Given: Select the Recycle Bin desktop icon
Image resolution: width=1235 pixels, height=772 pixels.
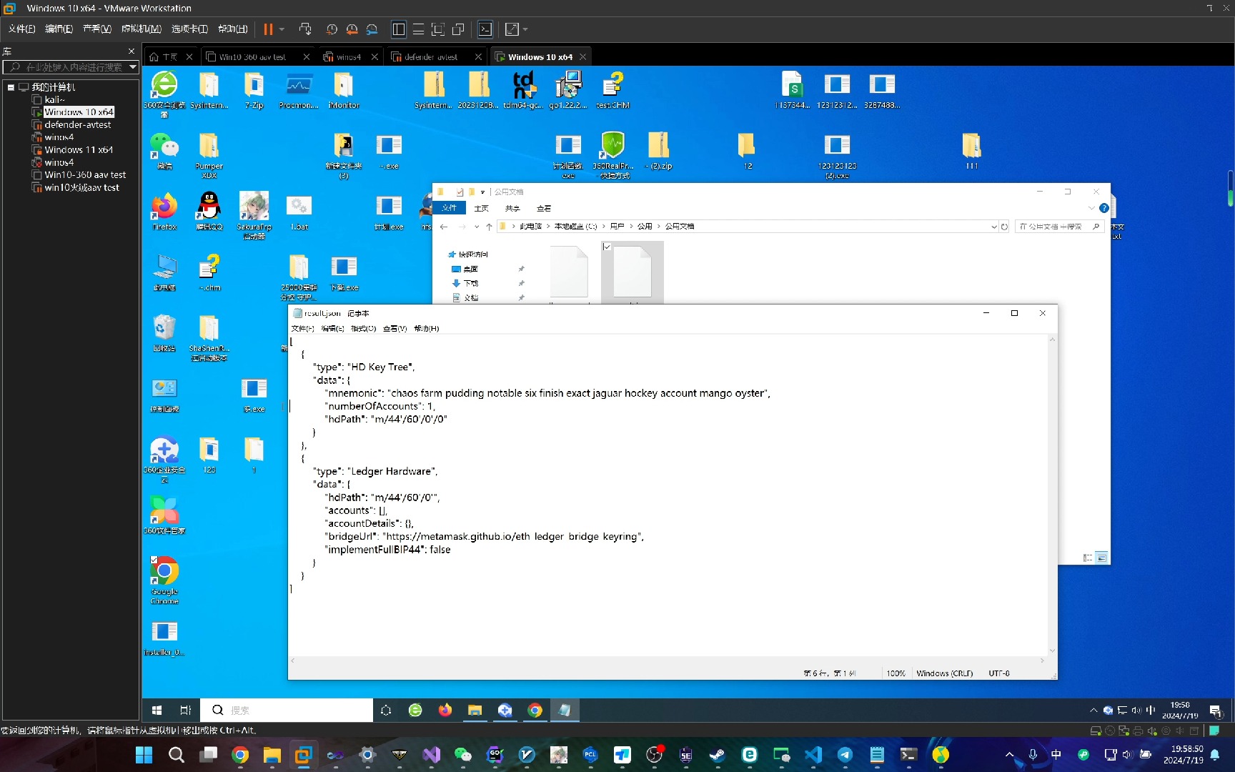Looking at the screenshot, I should pyautogui.click(x=164, y=333).
